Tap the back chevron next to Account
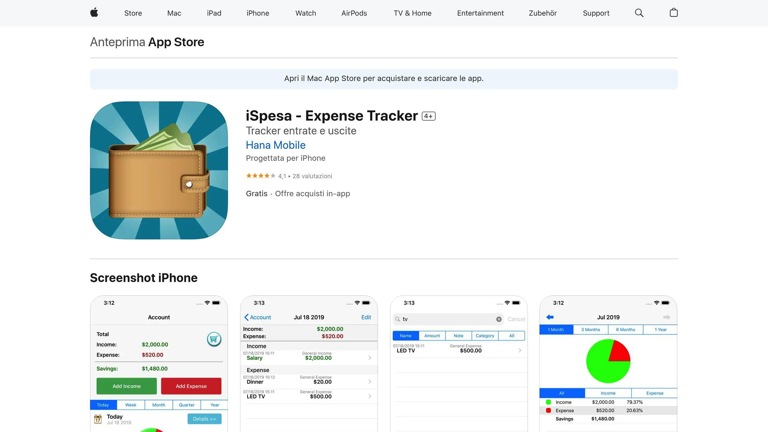This screenshot has height=432, width=768. [246, 317]
